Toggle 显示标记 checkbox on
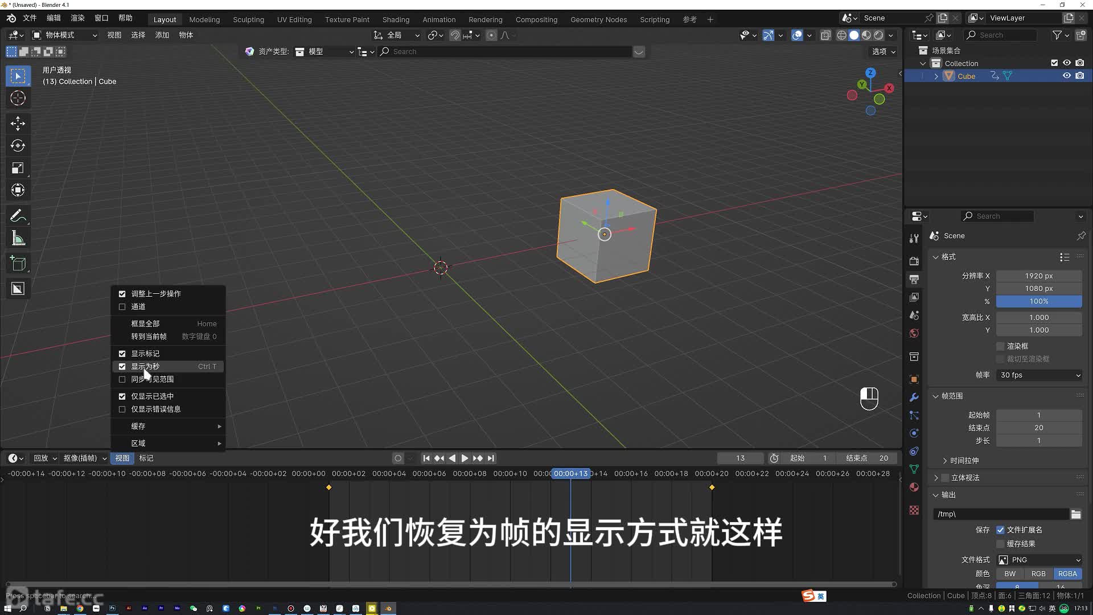The height and width of the screenshot is (615, 1093). coord(122,353)
